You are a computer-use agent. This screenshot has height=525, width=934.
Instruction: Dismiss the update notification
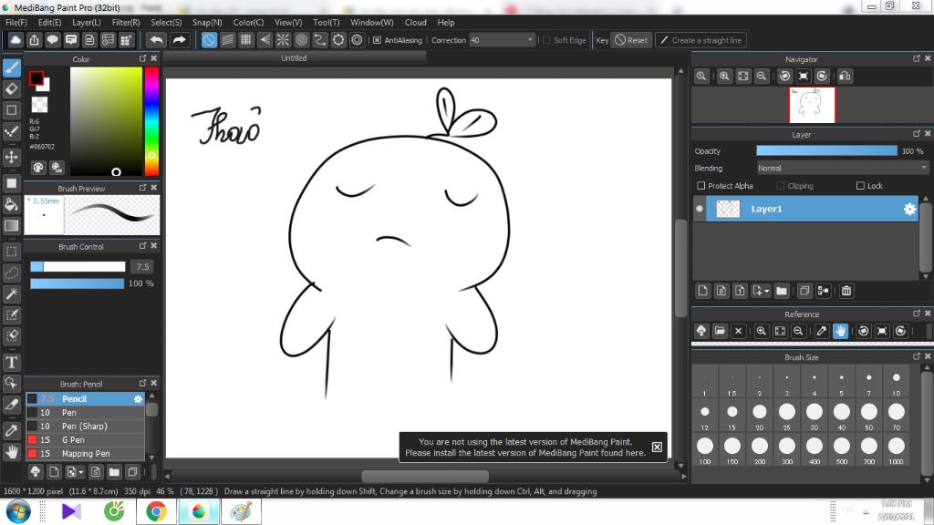click(657, 447)
